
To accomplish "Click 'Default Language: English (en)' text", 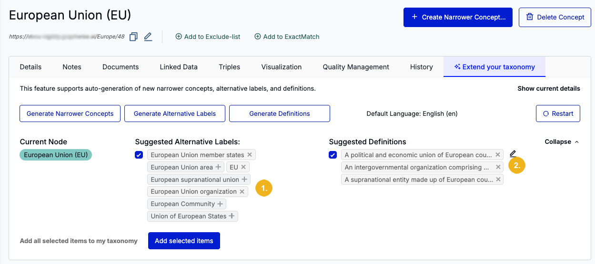I will [x=412, y=113].
